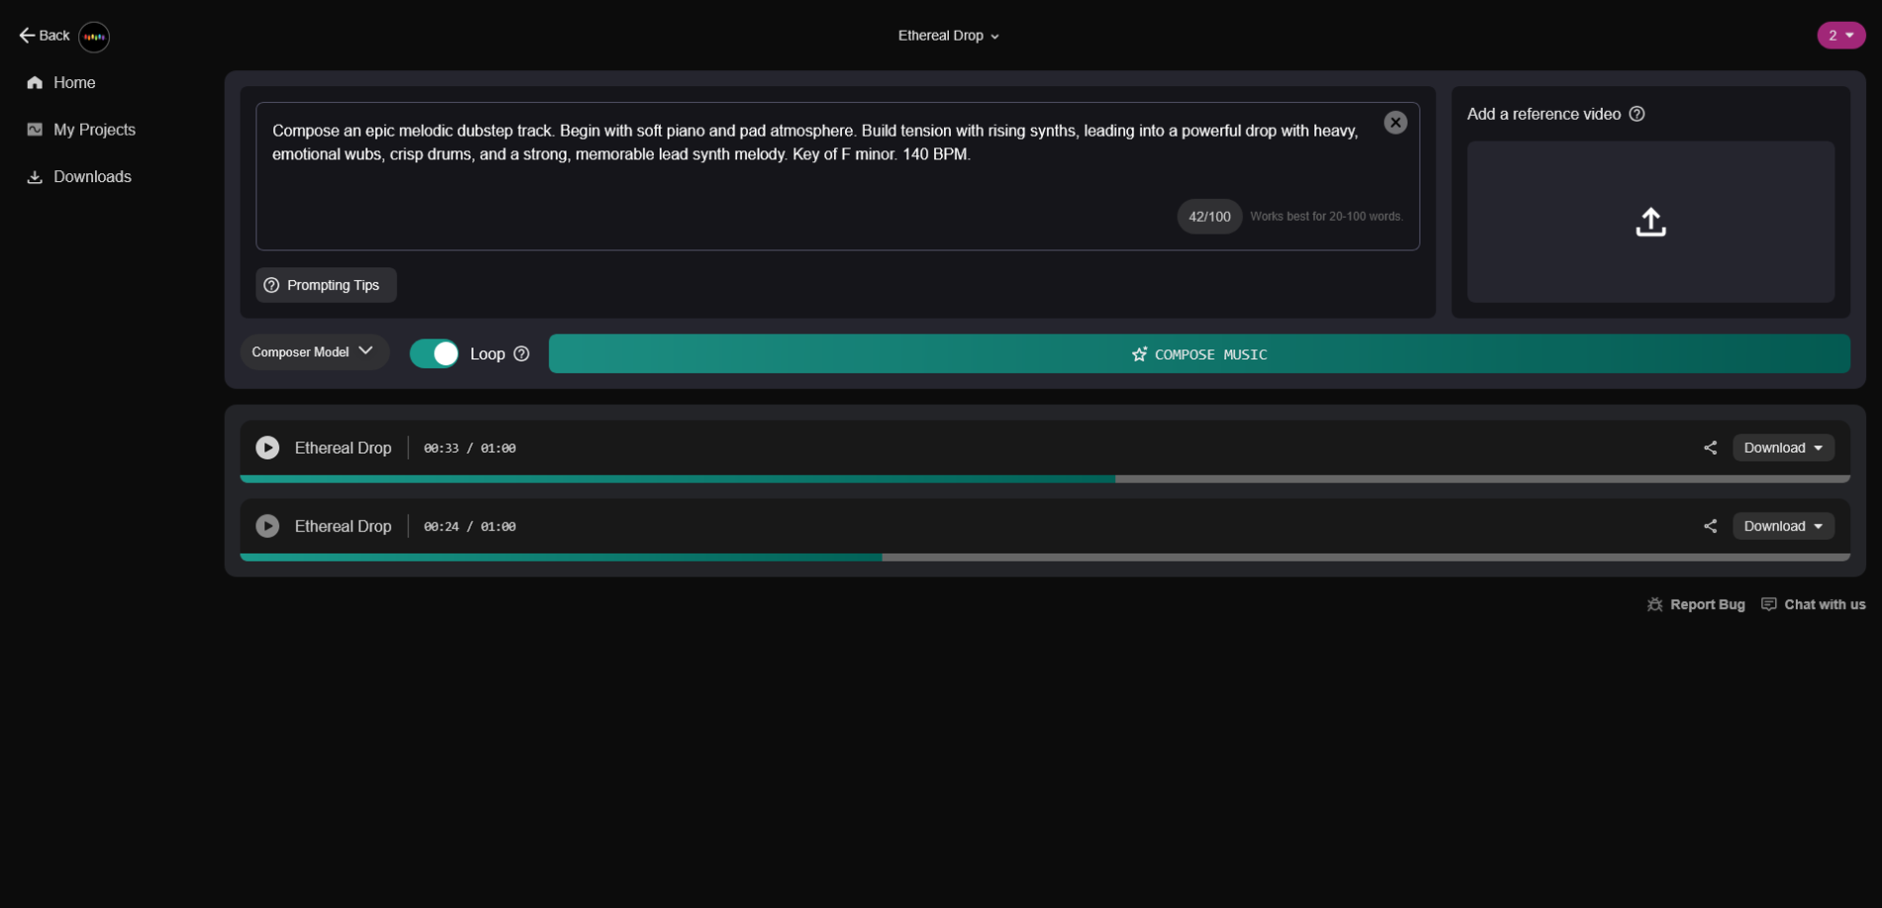
Task: Click the upload reference video icon
Action: (x=1649, y=222)
